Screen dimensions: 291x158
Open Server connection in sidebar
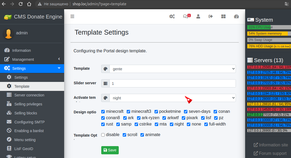(x=29, y=95)
